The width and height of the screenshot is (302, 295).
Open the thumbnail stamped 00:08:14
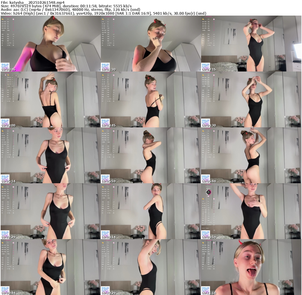[x=151, y=211]
